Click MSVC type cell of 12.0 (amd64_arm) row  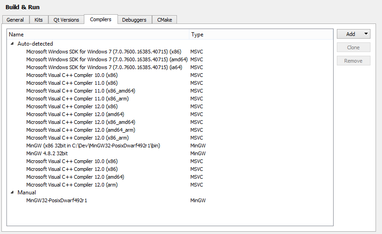[x=197, y=130]
